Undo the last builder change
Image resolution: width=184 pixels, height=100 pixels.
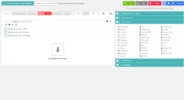tap(79, 13)
